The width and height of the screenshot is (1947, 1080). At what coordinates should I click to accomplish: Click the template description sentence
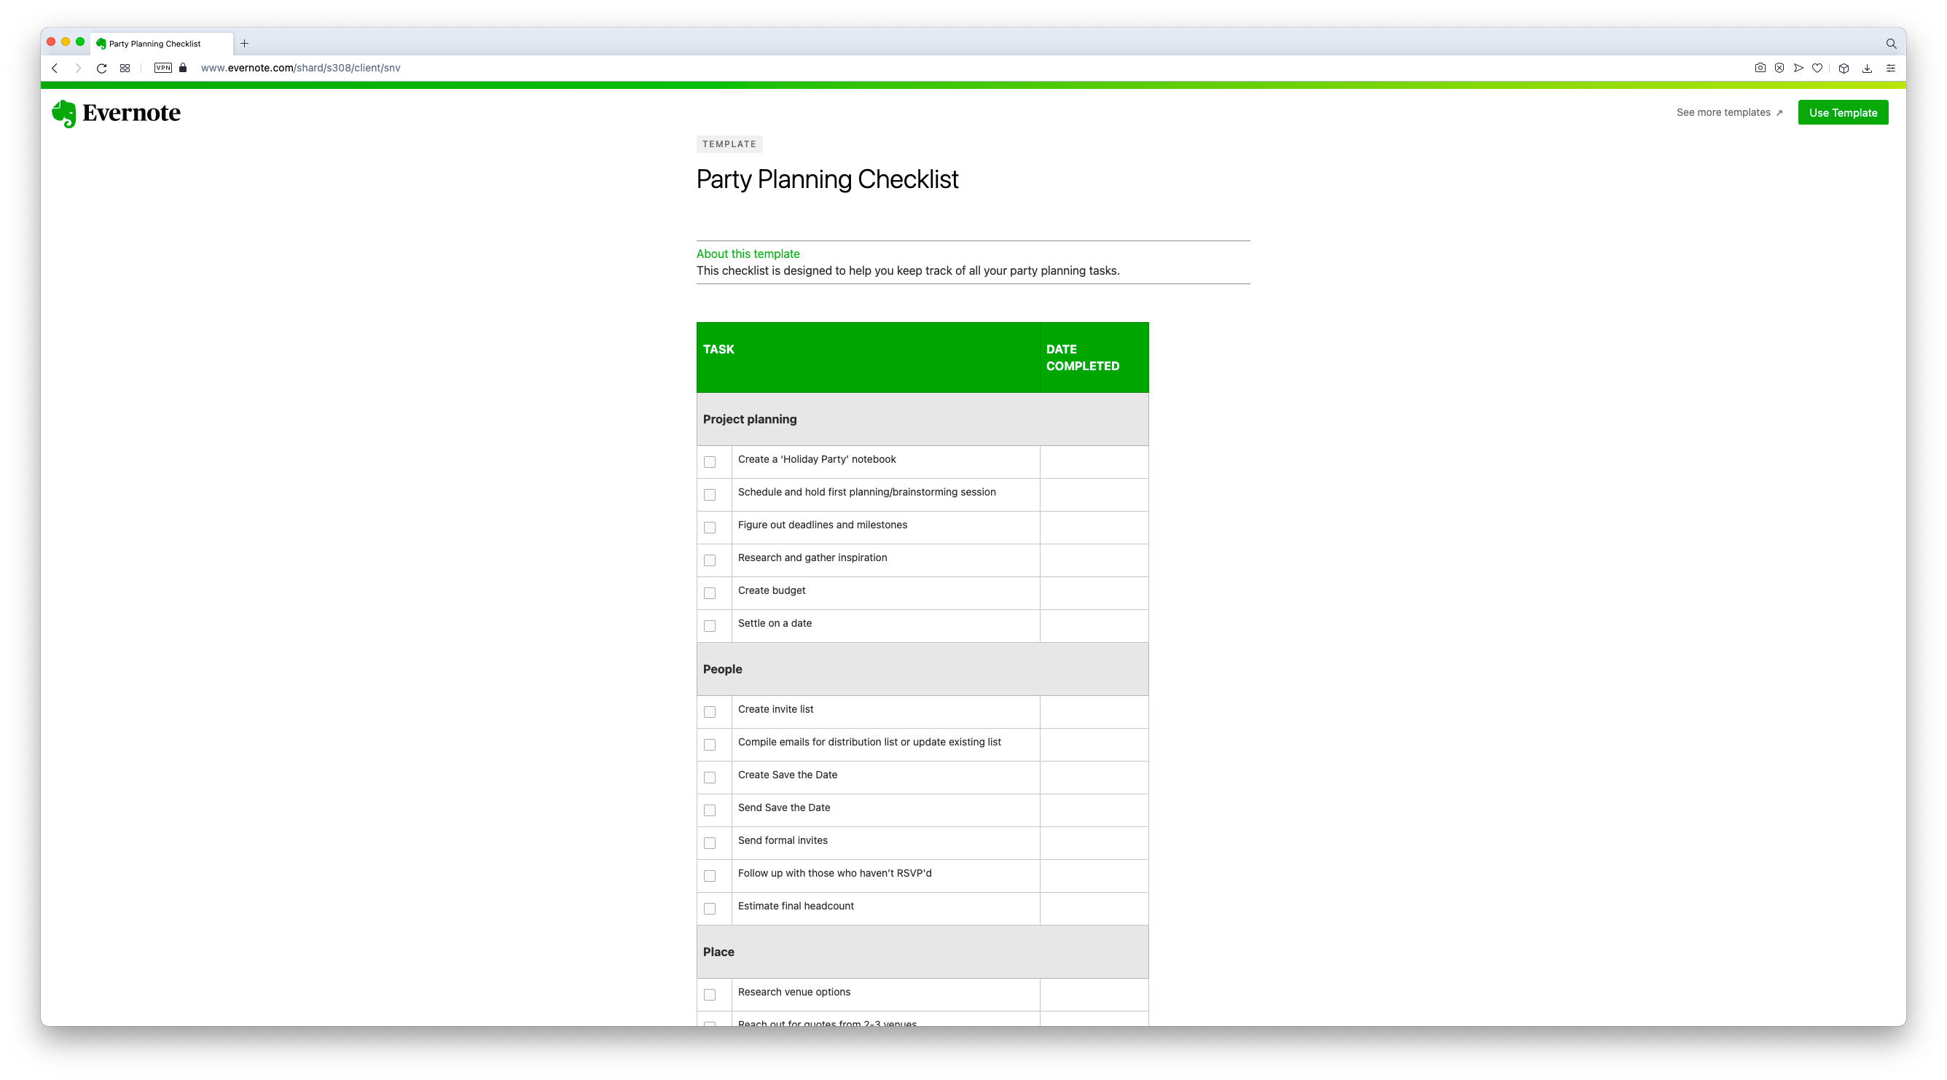(x=908, y=270)
